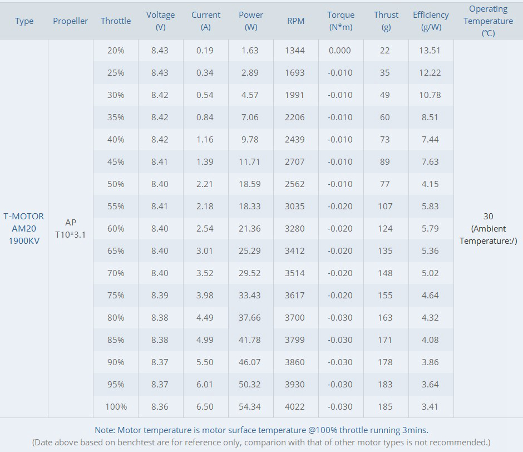Click the AP T10*3.1 propeller cell
Viewport: 523px width, 452px height.
[x=71, y=228]
